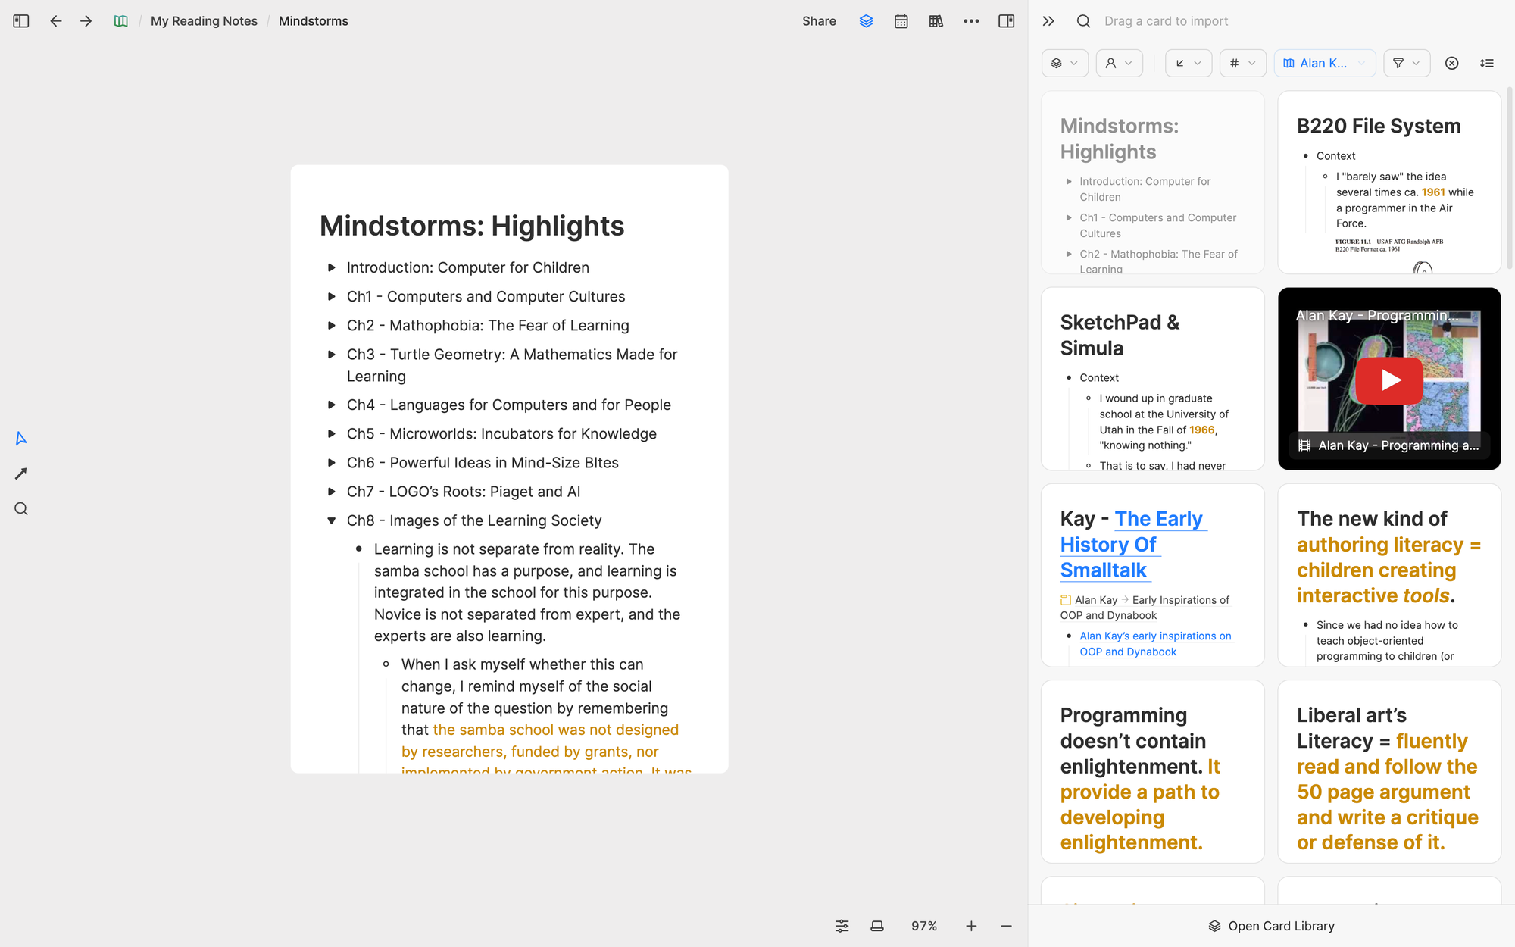This screenshot has height=947, width=1515.
Task: Expand Ch5 Microworlds disclosure triangle
Action: [331, 434]
